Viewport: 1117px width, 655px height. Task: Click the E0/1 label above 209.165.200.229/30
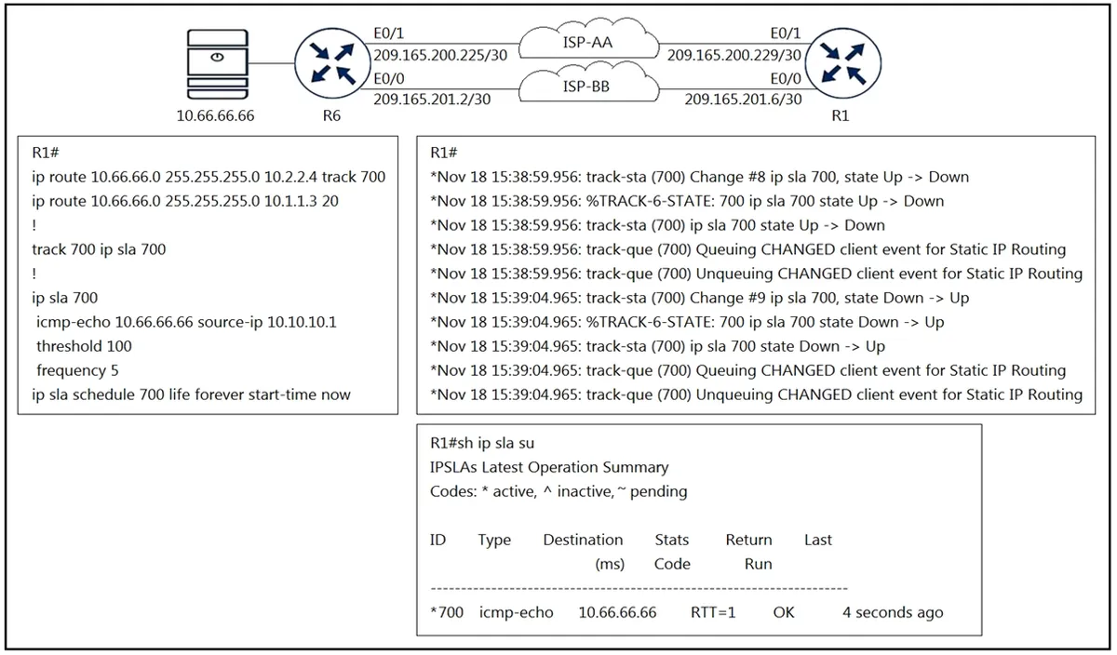pyautogui.click(x=786, y=33)
